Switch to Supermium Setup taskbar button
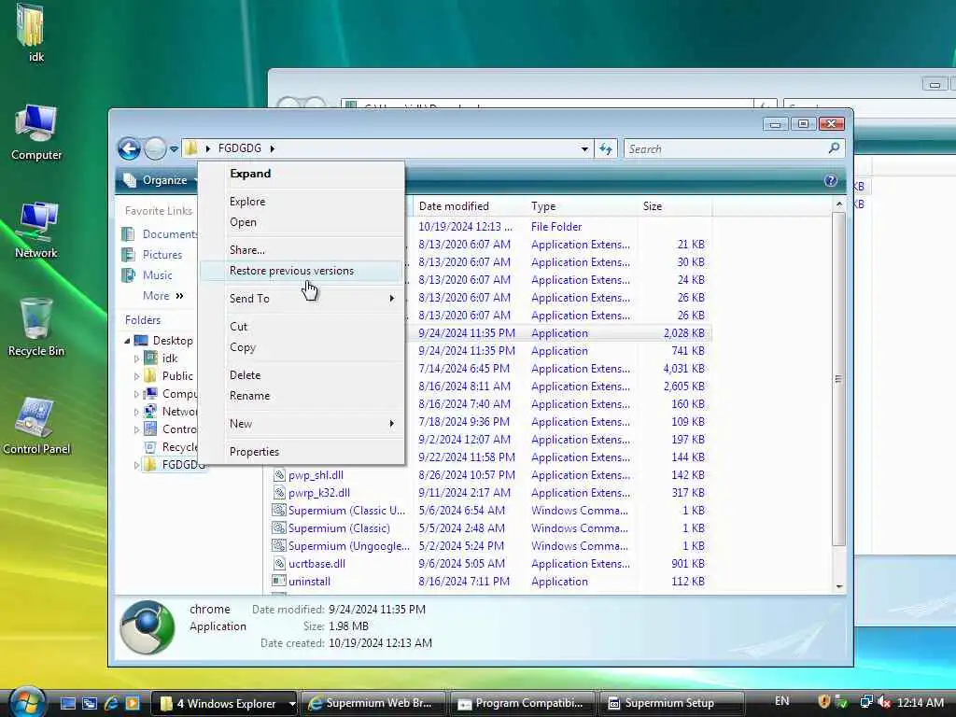Image resolution: width=956 pixels, height=717 pixels. point(673,703)
